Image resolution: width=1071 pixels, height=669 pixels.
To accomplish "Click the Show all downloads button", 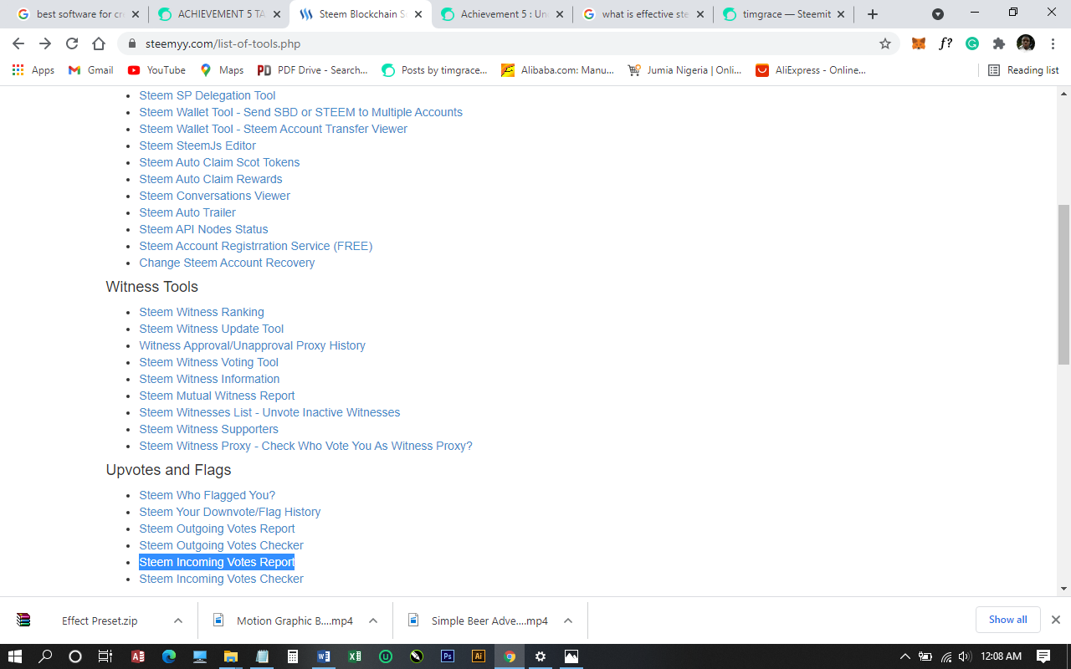I will 1007,619.
